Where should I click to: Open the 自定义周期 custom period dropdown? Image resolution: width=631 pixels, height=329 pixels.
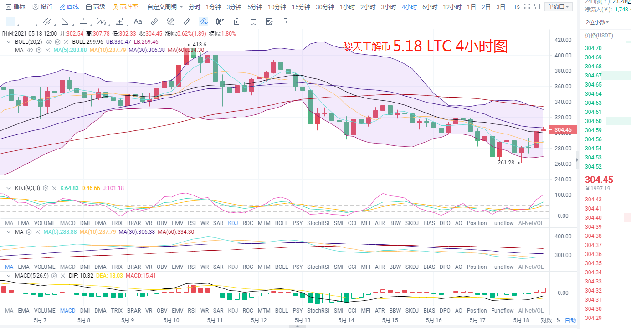coord(162,7)
